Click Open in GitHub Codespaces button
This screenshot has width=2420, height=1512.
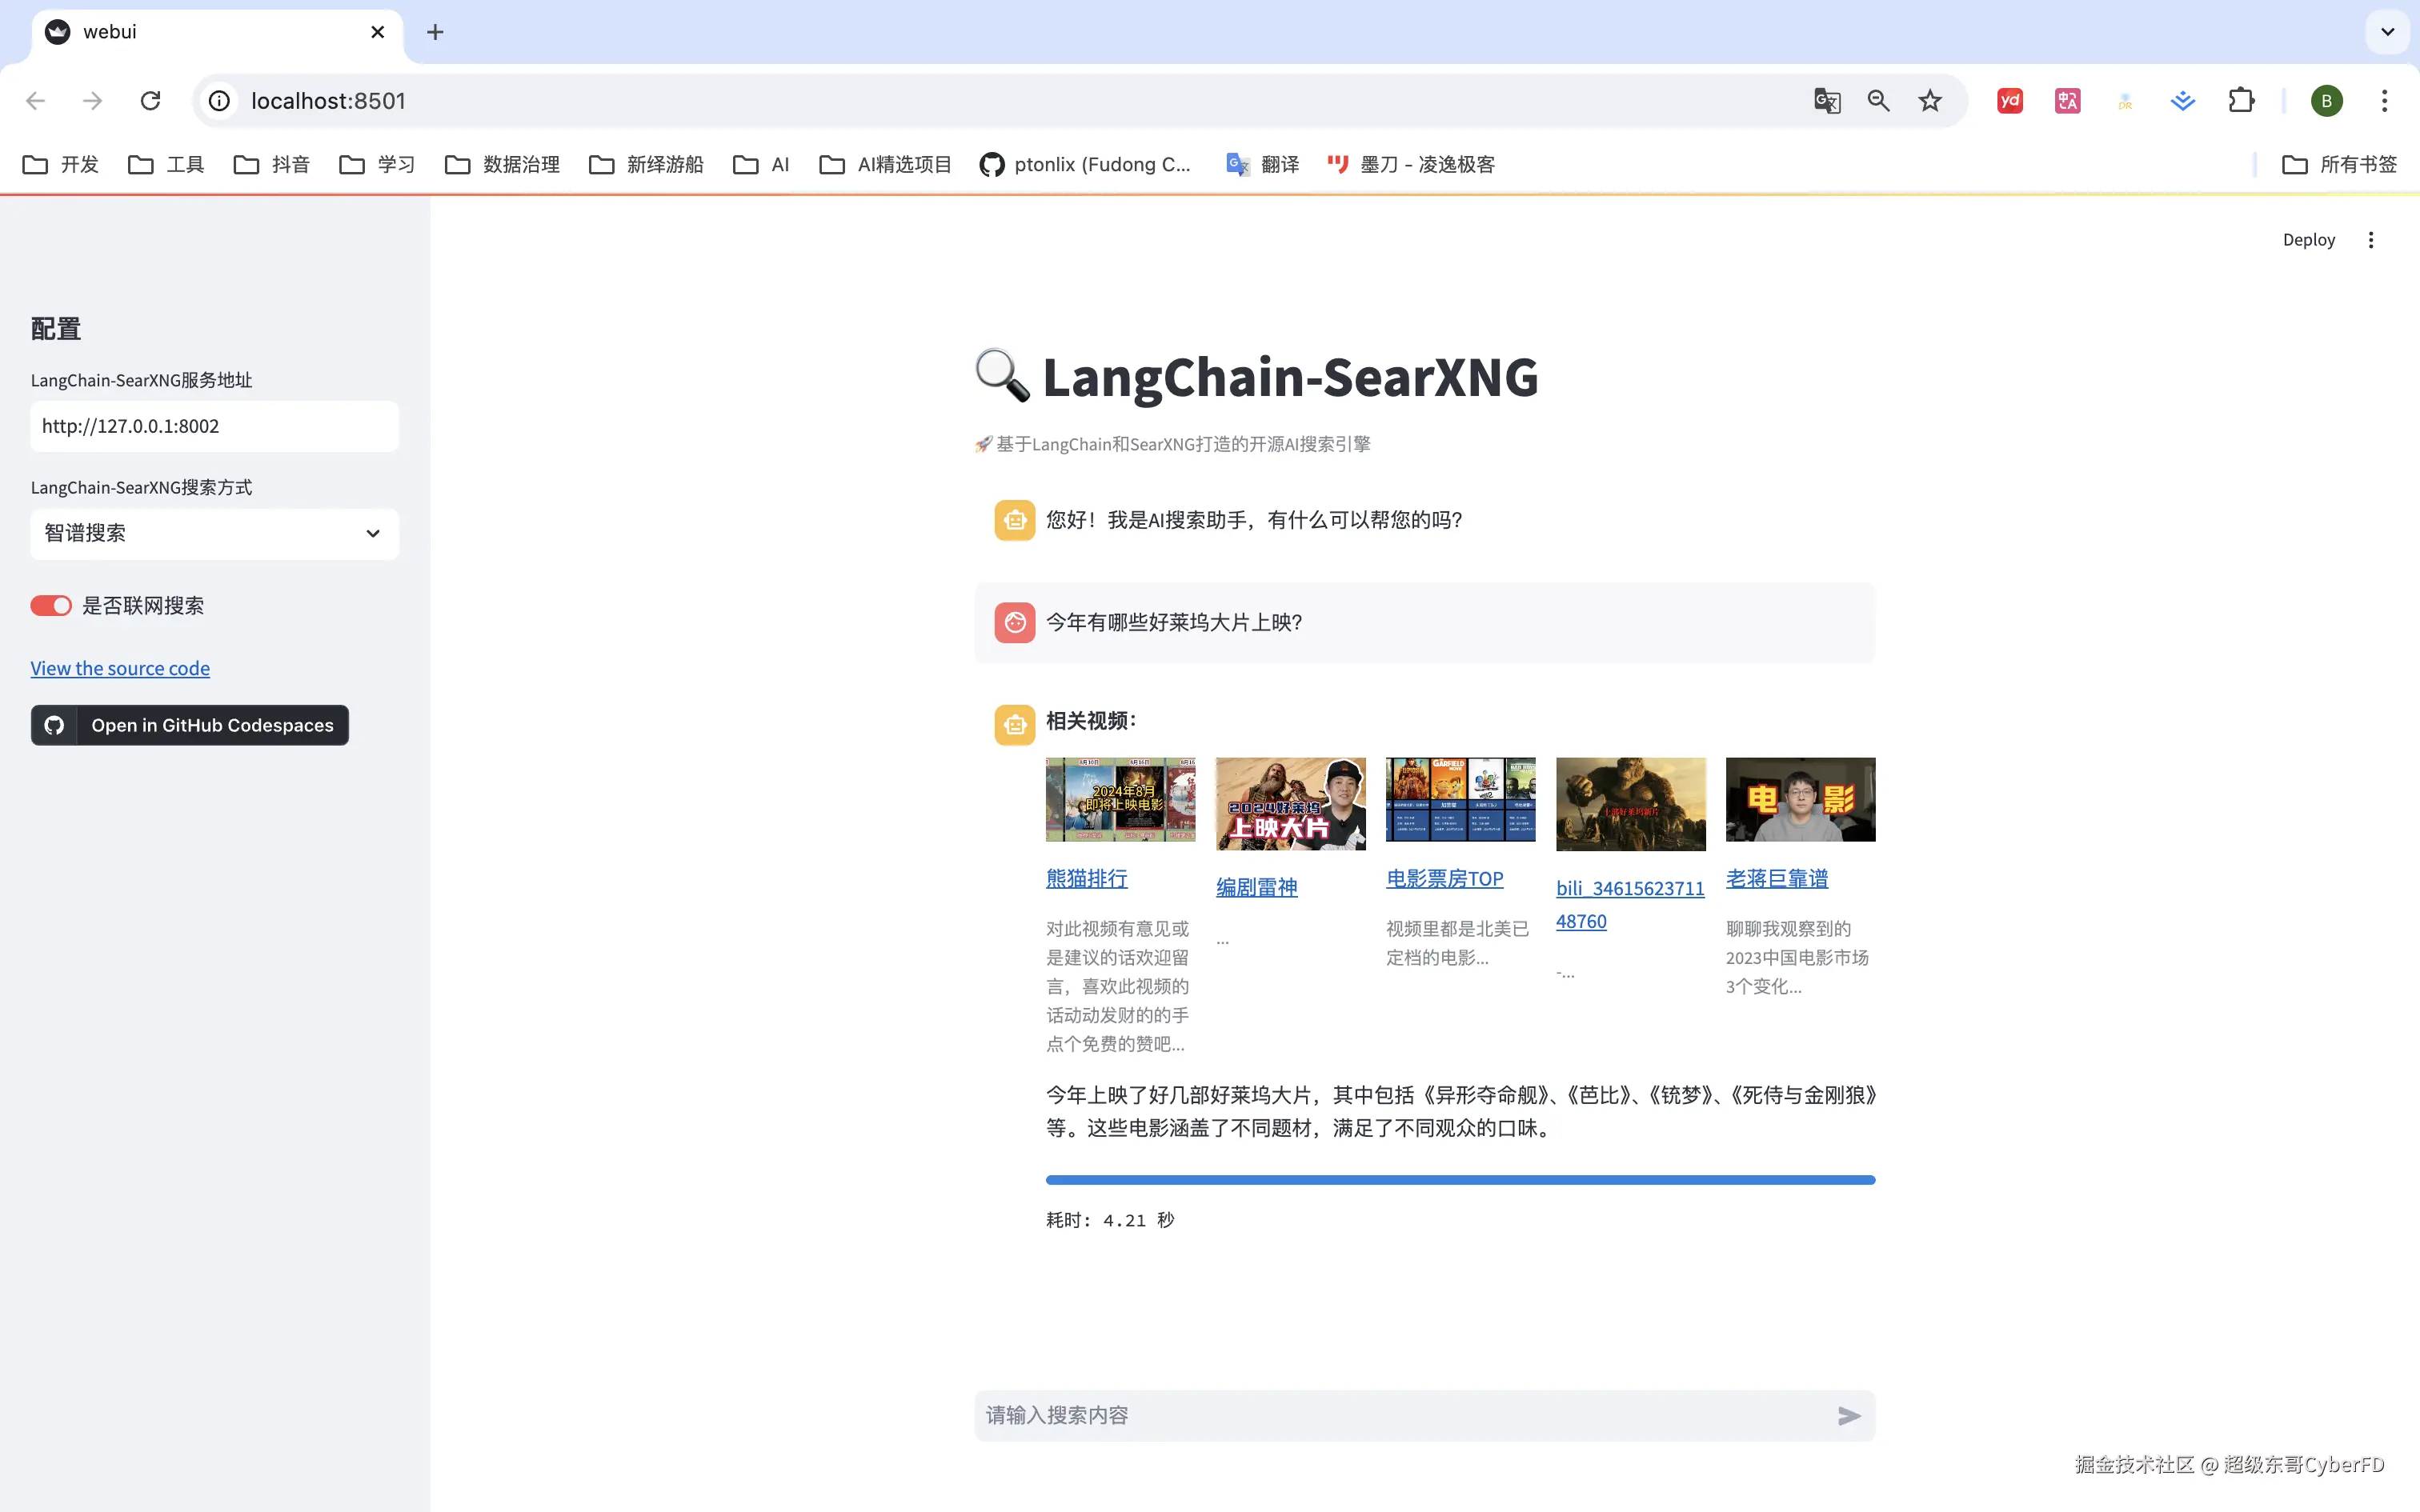(x=190, y=725)
